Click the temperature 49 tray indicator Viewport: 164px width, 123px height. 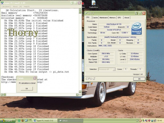pyautogui.click(x=155, y=121)
